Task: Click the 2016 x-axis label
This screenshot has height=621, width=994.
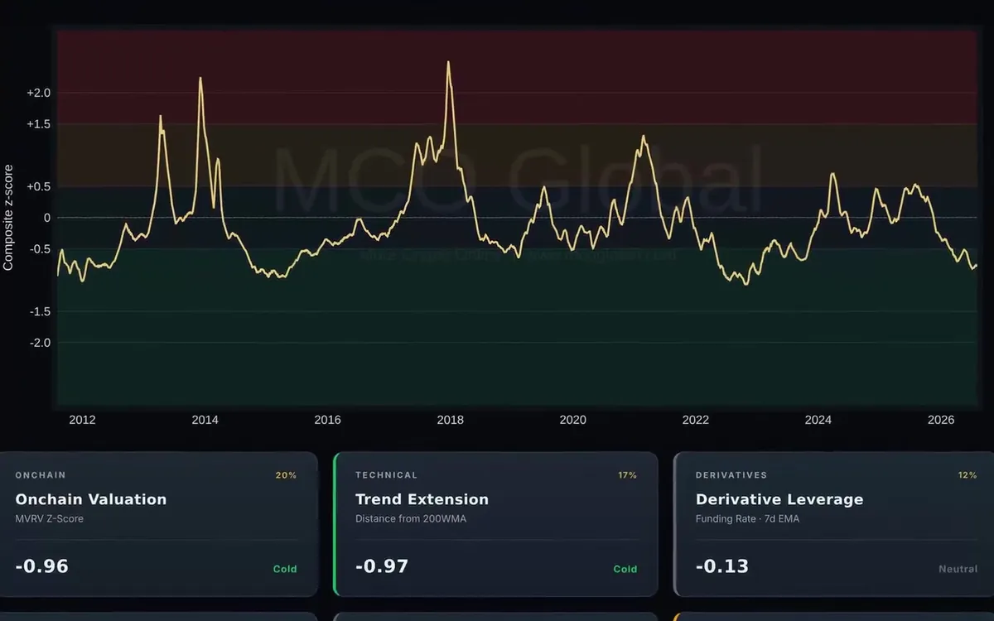Action: [x=327, y=420]
